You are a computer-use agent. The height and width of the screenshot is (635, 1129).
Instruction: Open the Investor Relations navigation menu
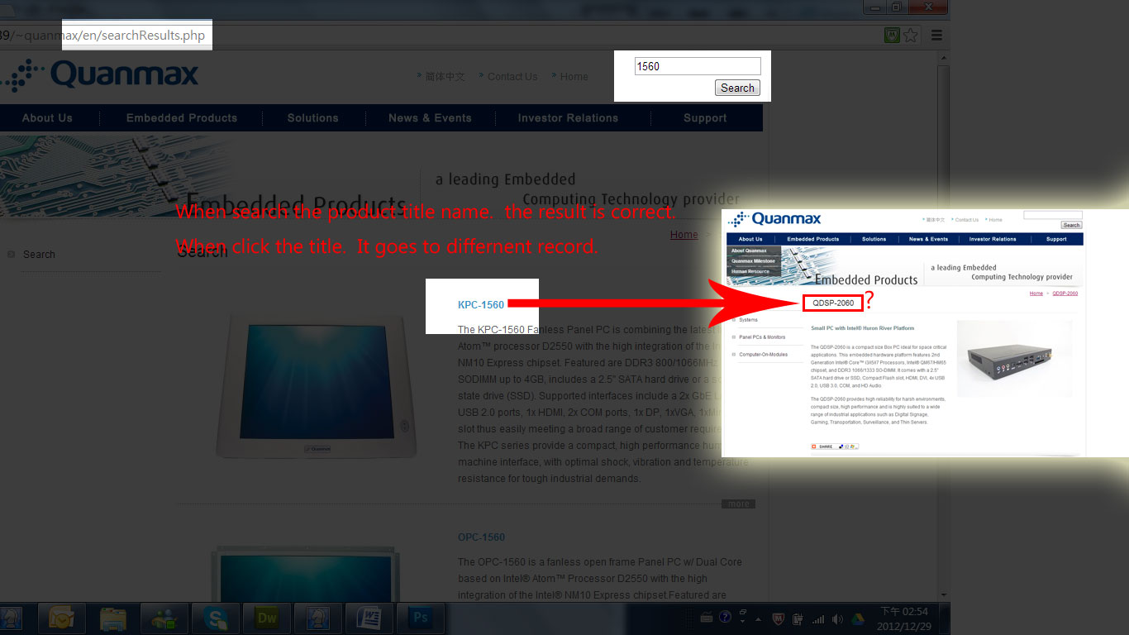click(x=568, y=118)
